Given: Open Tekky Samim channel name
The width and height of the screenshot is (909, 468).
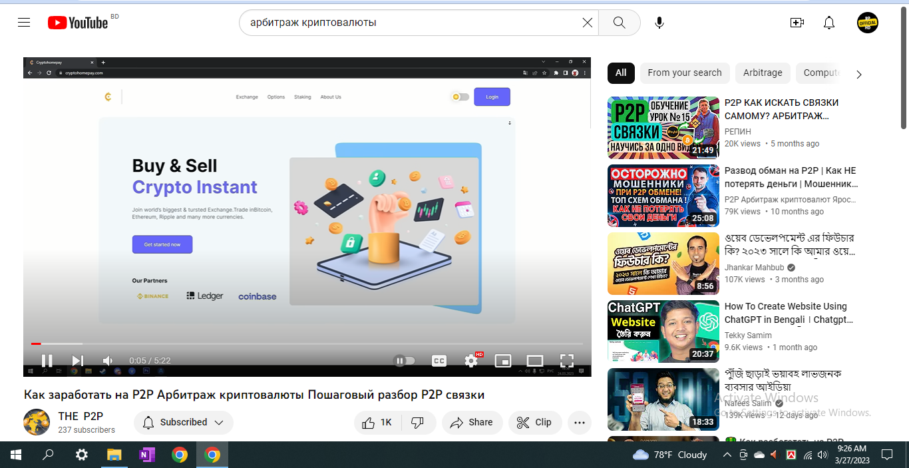Looking at the screenshot, I should pos(748,336).
